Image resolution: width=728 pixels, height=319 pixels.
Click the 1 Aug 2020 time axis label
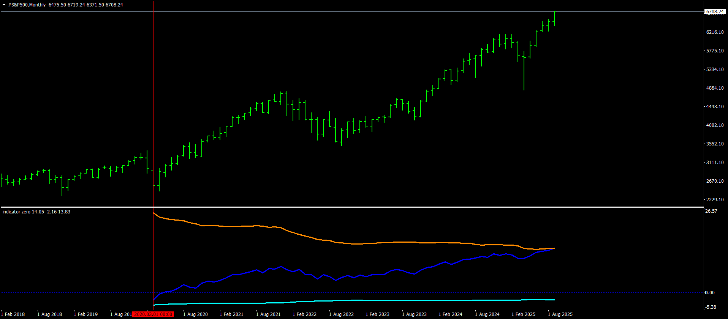(195, 314)
